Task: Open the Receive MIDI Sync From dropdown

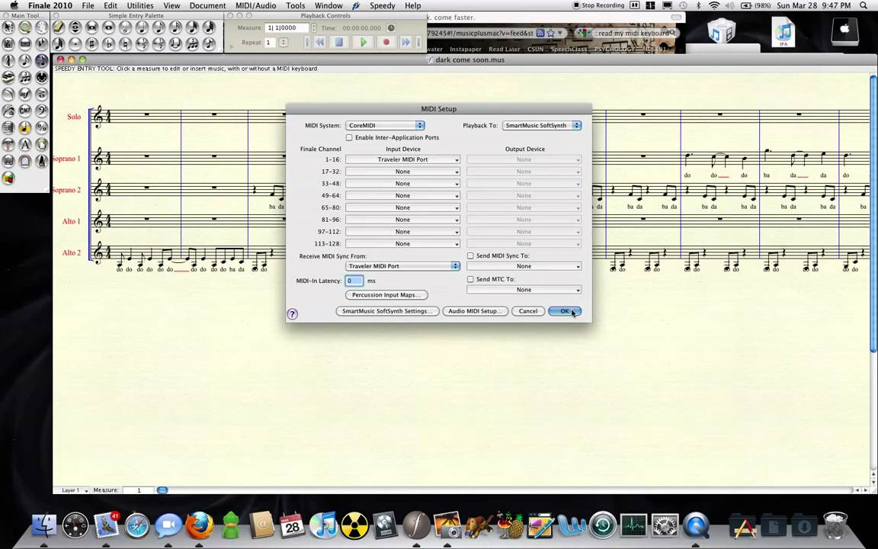Action: pyautogui.click(x=402, y=266)
